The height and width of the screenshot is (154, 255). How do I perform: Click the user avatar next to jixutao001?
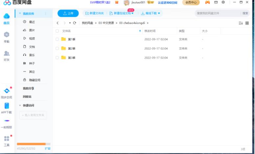tap(127, 2)
